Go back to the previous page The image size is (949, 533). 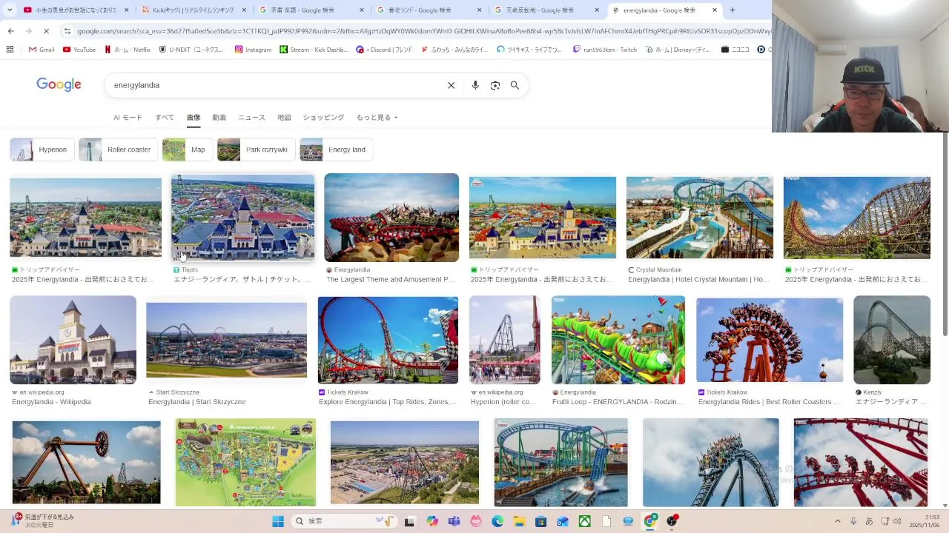tap(10, 31)
